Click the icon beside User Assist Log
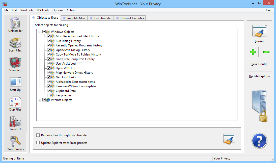The image size is (276, 163). 52,64
